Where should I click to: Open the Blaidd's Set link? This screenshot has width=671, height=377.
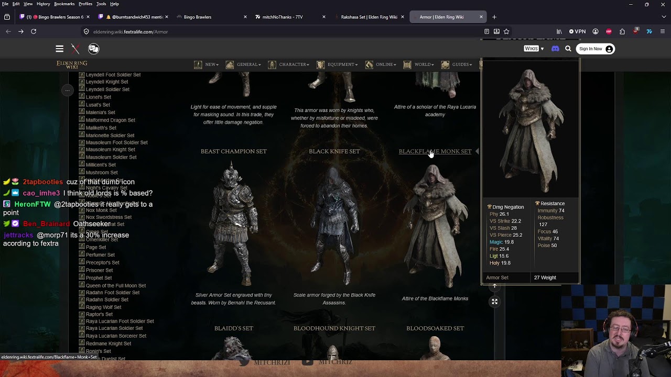click(234, 328)
